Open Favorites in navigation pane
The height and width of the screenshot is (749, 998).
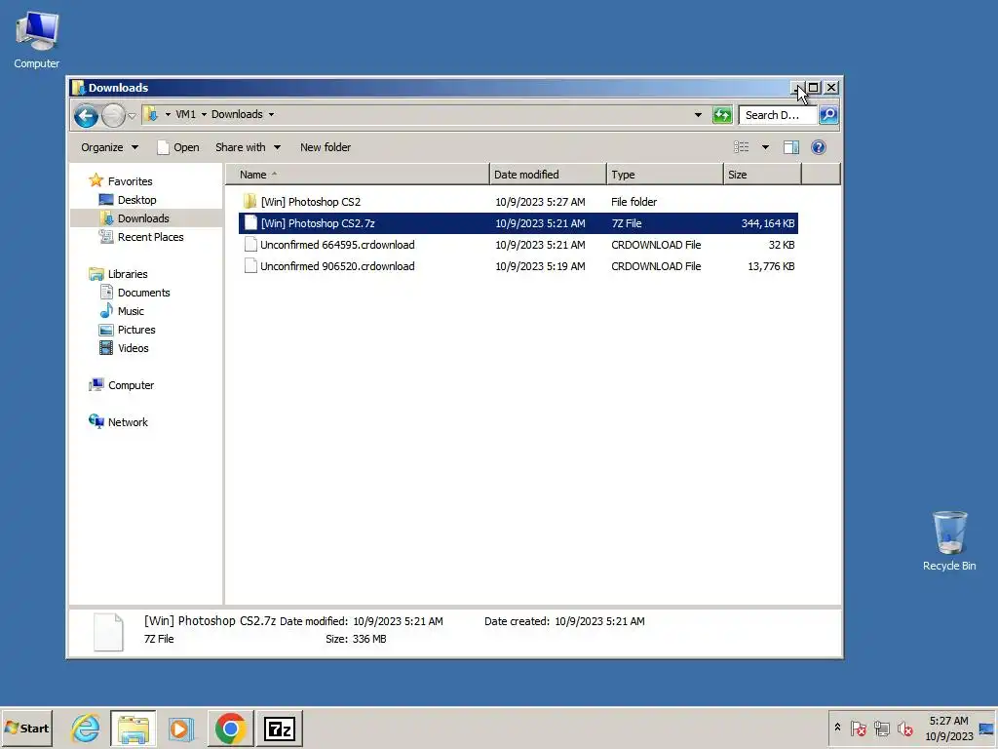coord(130,181)
